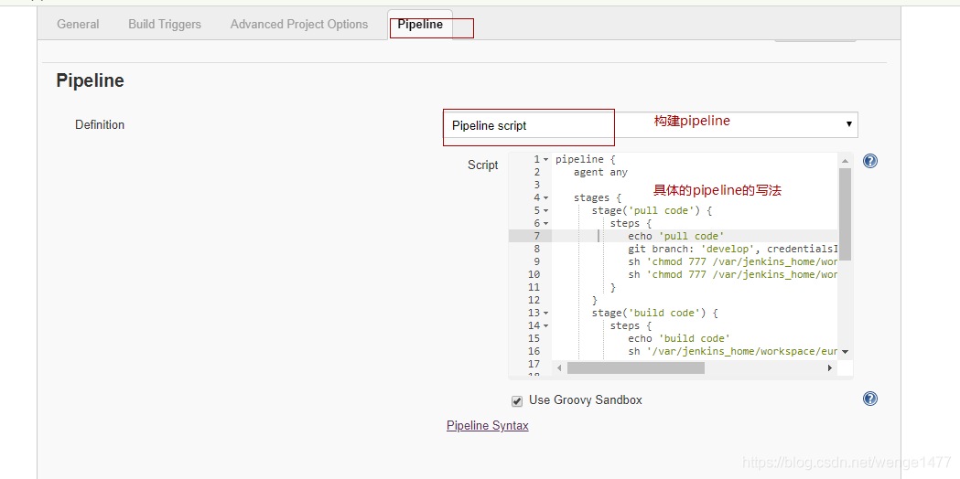Click the "pipeline {" line in the editor

585,160
